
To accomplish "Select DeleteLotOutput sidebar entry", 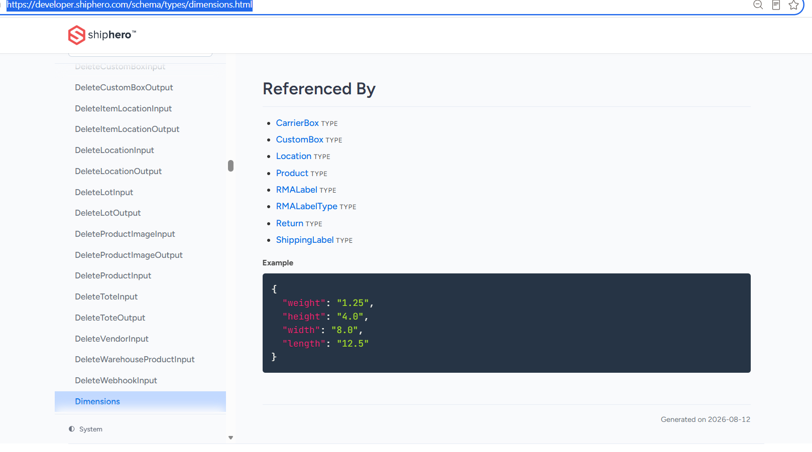I will (x=108, y=213).
